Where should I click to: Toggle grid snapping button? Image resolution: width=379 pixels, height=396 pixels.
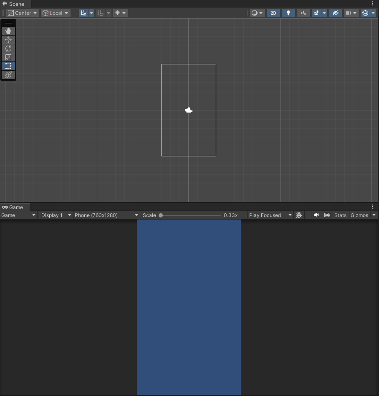coord(101,13)
